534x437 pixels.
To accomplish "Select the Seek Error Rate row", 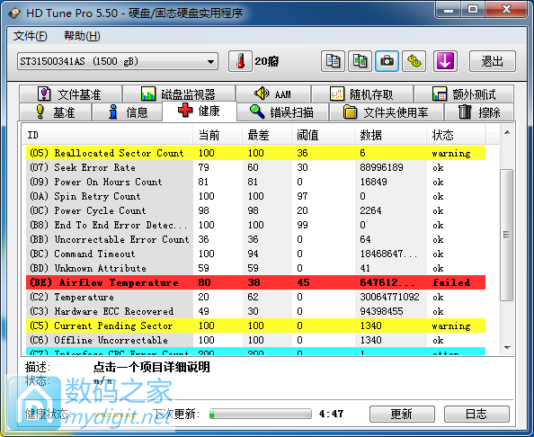I will 255,167.
